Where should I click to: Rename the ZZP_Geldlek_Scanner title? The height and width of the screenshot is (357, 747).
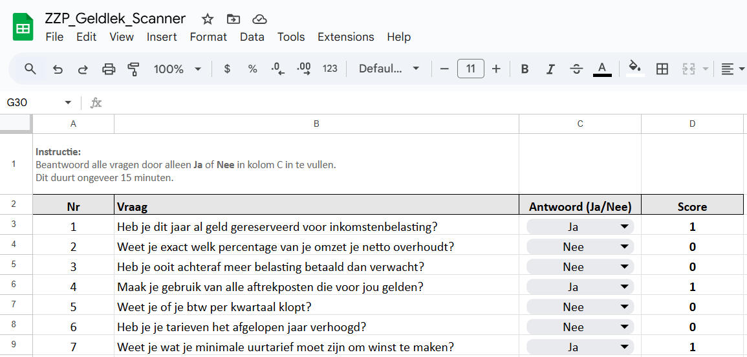[115, 19]
